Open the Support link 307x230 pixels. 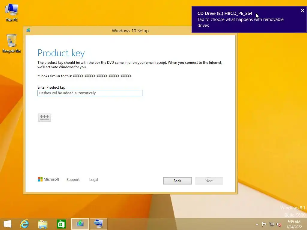click(73, 180)
